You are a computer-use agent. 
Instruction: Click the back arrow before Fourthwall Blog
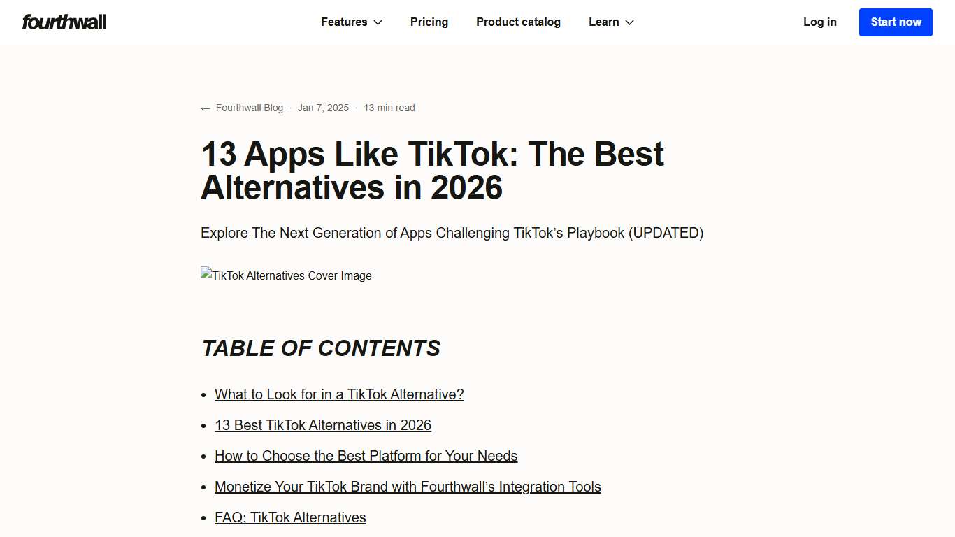click(x=205, y=108)
